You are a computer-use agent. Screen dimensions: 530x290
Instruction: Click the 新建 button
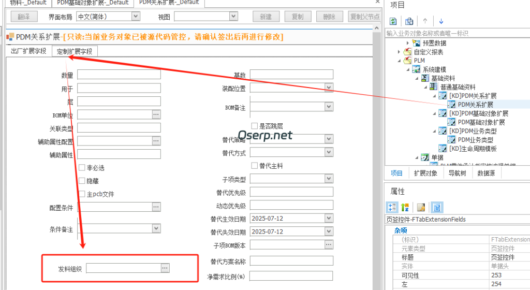click(266, 17)
